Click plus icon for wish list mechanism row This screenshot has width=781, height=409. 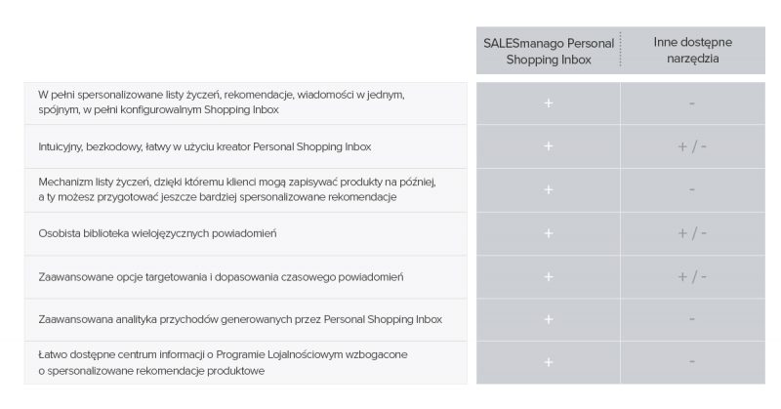tap(548, 189)
